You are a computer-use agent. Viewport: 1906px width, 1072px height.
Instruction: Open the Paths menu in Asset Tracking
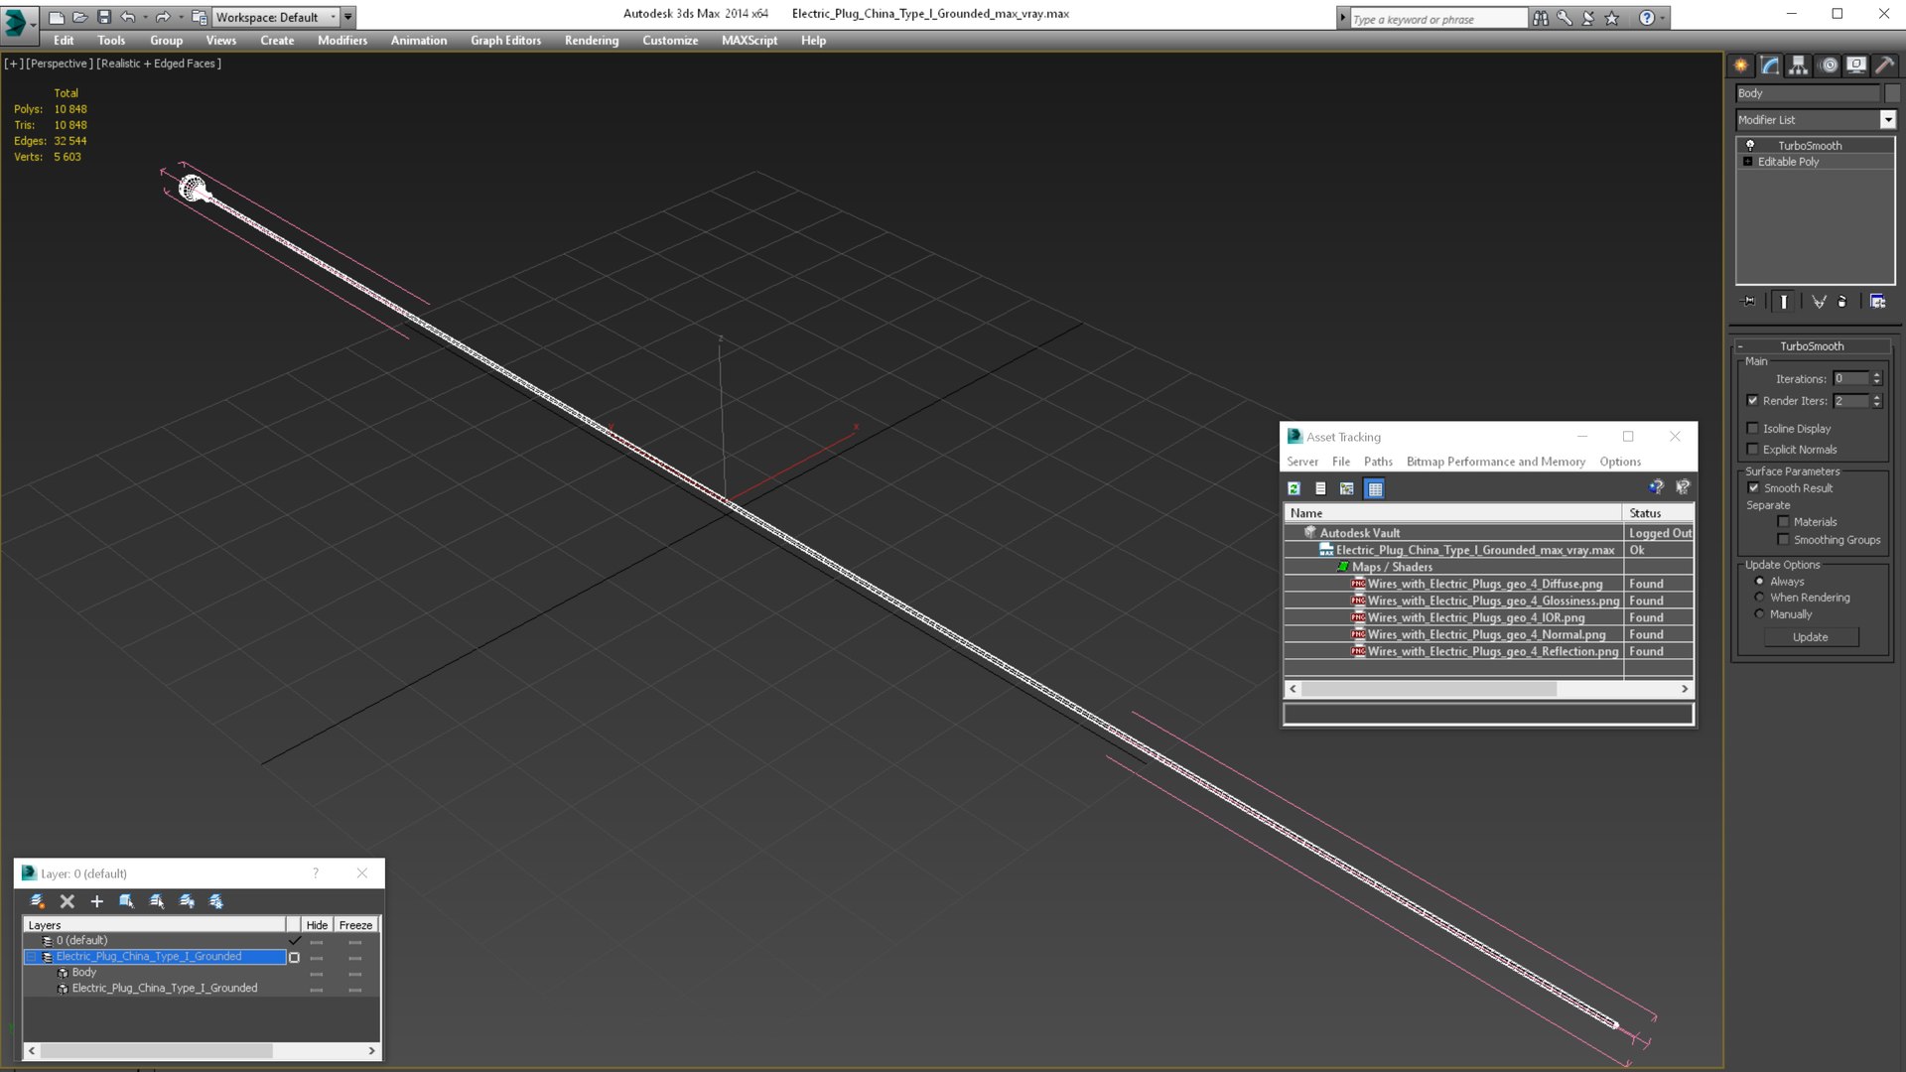pos(1377,462)
